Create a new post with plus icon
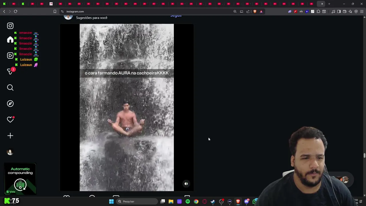 tap(10, 136)
